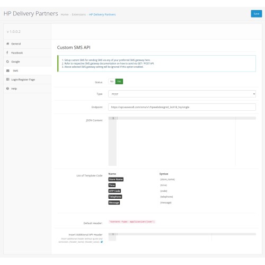265x265 pixels.
Task: Click the Login/Register Page list icon
Action: pos(8,79)
